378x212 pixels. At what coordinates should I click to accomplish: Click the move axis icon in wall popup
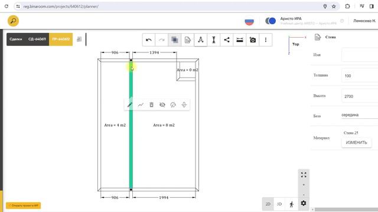pyautogui.click(x=184, y=105)
